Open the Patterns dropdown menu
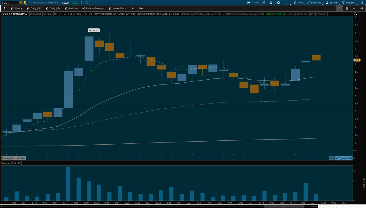The width and height of the screenshot is (366, 209). point(350,2)
